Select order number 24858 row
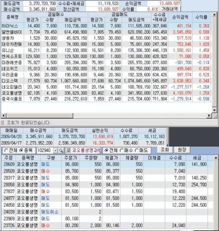The image size is (219, 231). click(x=107, y=205)
